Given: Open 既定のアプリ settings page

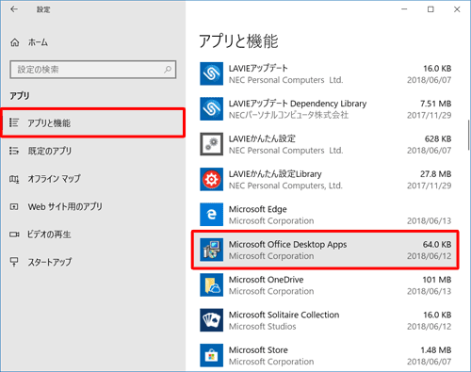Looking at the screenshot, I should point(92,151).
